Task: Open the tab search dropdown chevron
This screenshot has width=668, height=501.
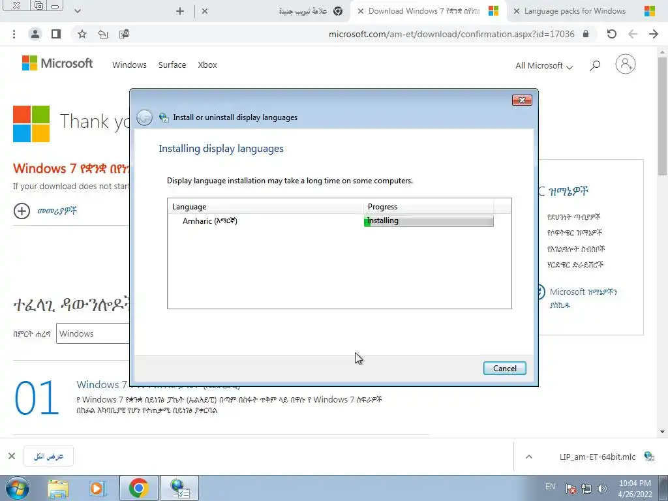Action: pyautogui.click(x=77, y=11)
